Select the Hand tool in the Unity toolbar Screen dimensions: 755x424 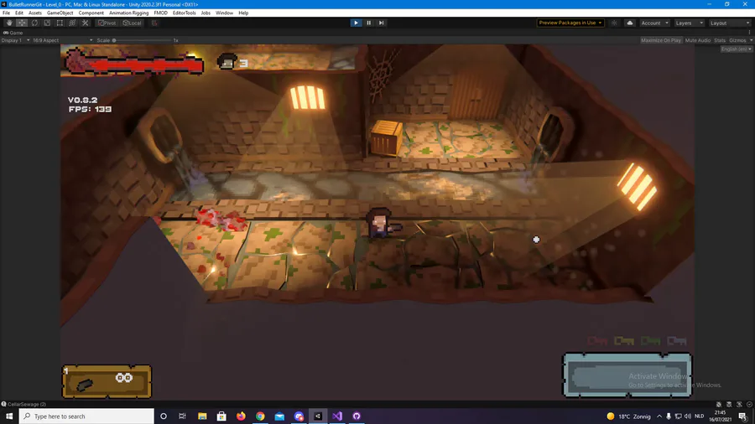click(x=9, y=23)
